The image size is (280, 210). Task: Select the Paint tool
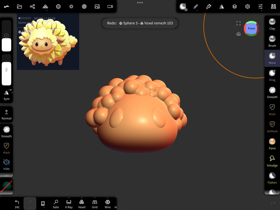click(x=272, y=144)
